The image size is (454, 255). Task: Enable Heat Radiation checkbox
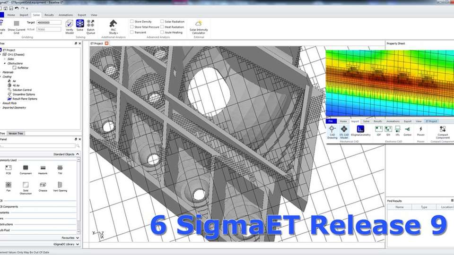coord(162,27)
